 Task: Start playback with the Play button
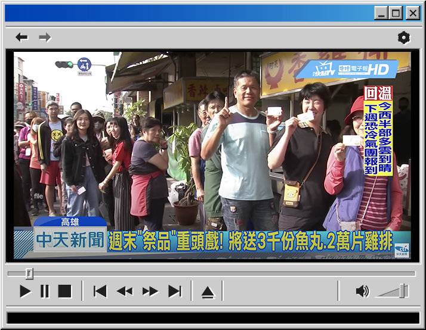(25, 291)
